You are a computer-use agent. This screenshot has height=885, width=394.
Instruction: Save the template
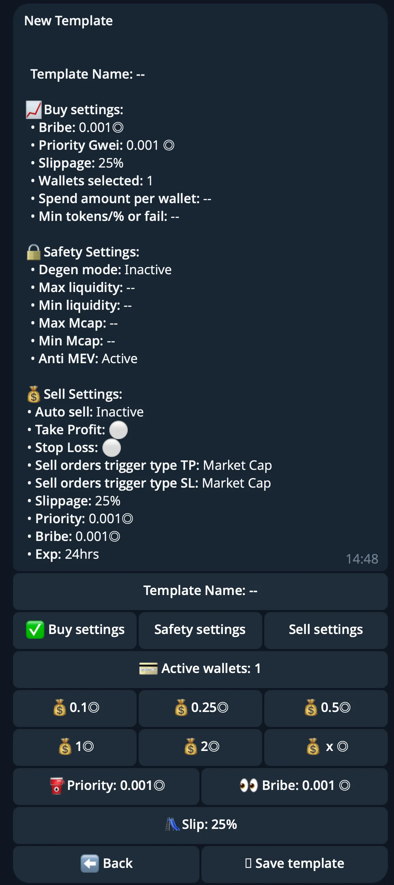(x=294, y=863)
